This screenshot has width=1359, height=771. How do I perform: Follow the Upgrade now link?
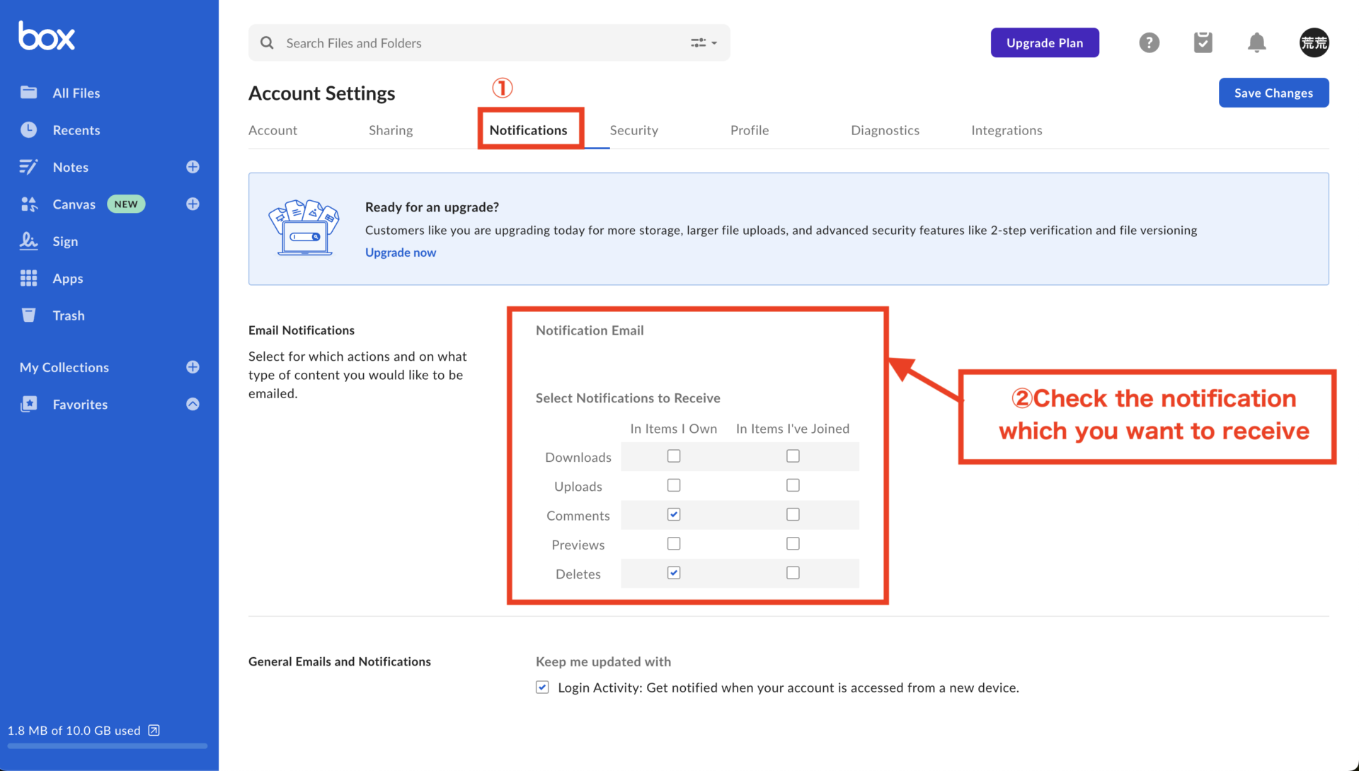pos(400,253)
